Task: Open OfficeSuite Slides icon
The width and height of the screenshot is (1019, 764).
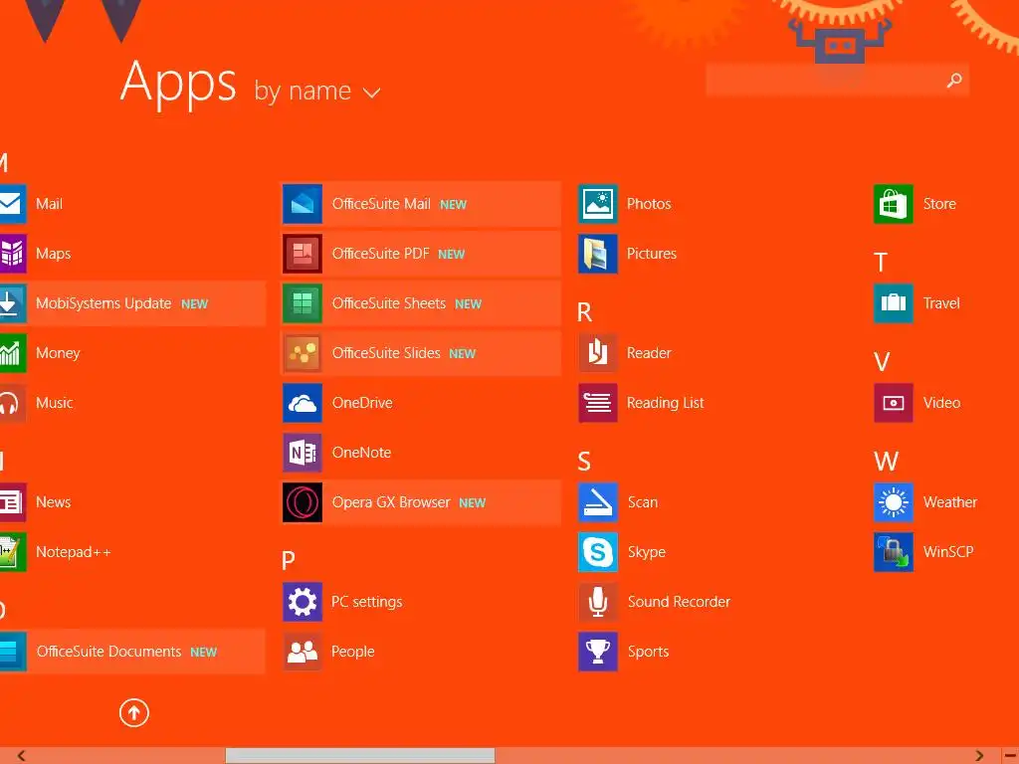Action: pyautogui.click(x=303, y=353)
